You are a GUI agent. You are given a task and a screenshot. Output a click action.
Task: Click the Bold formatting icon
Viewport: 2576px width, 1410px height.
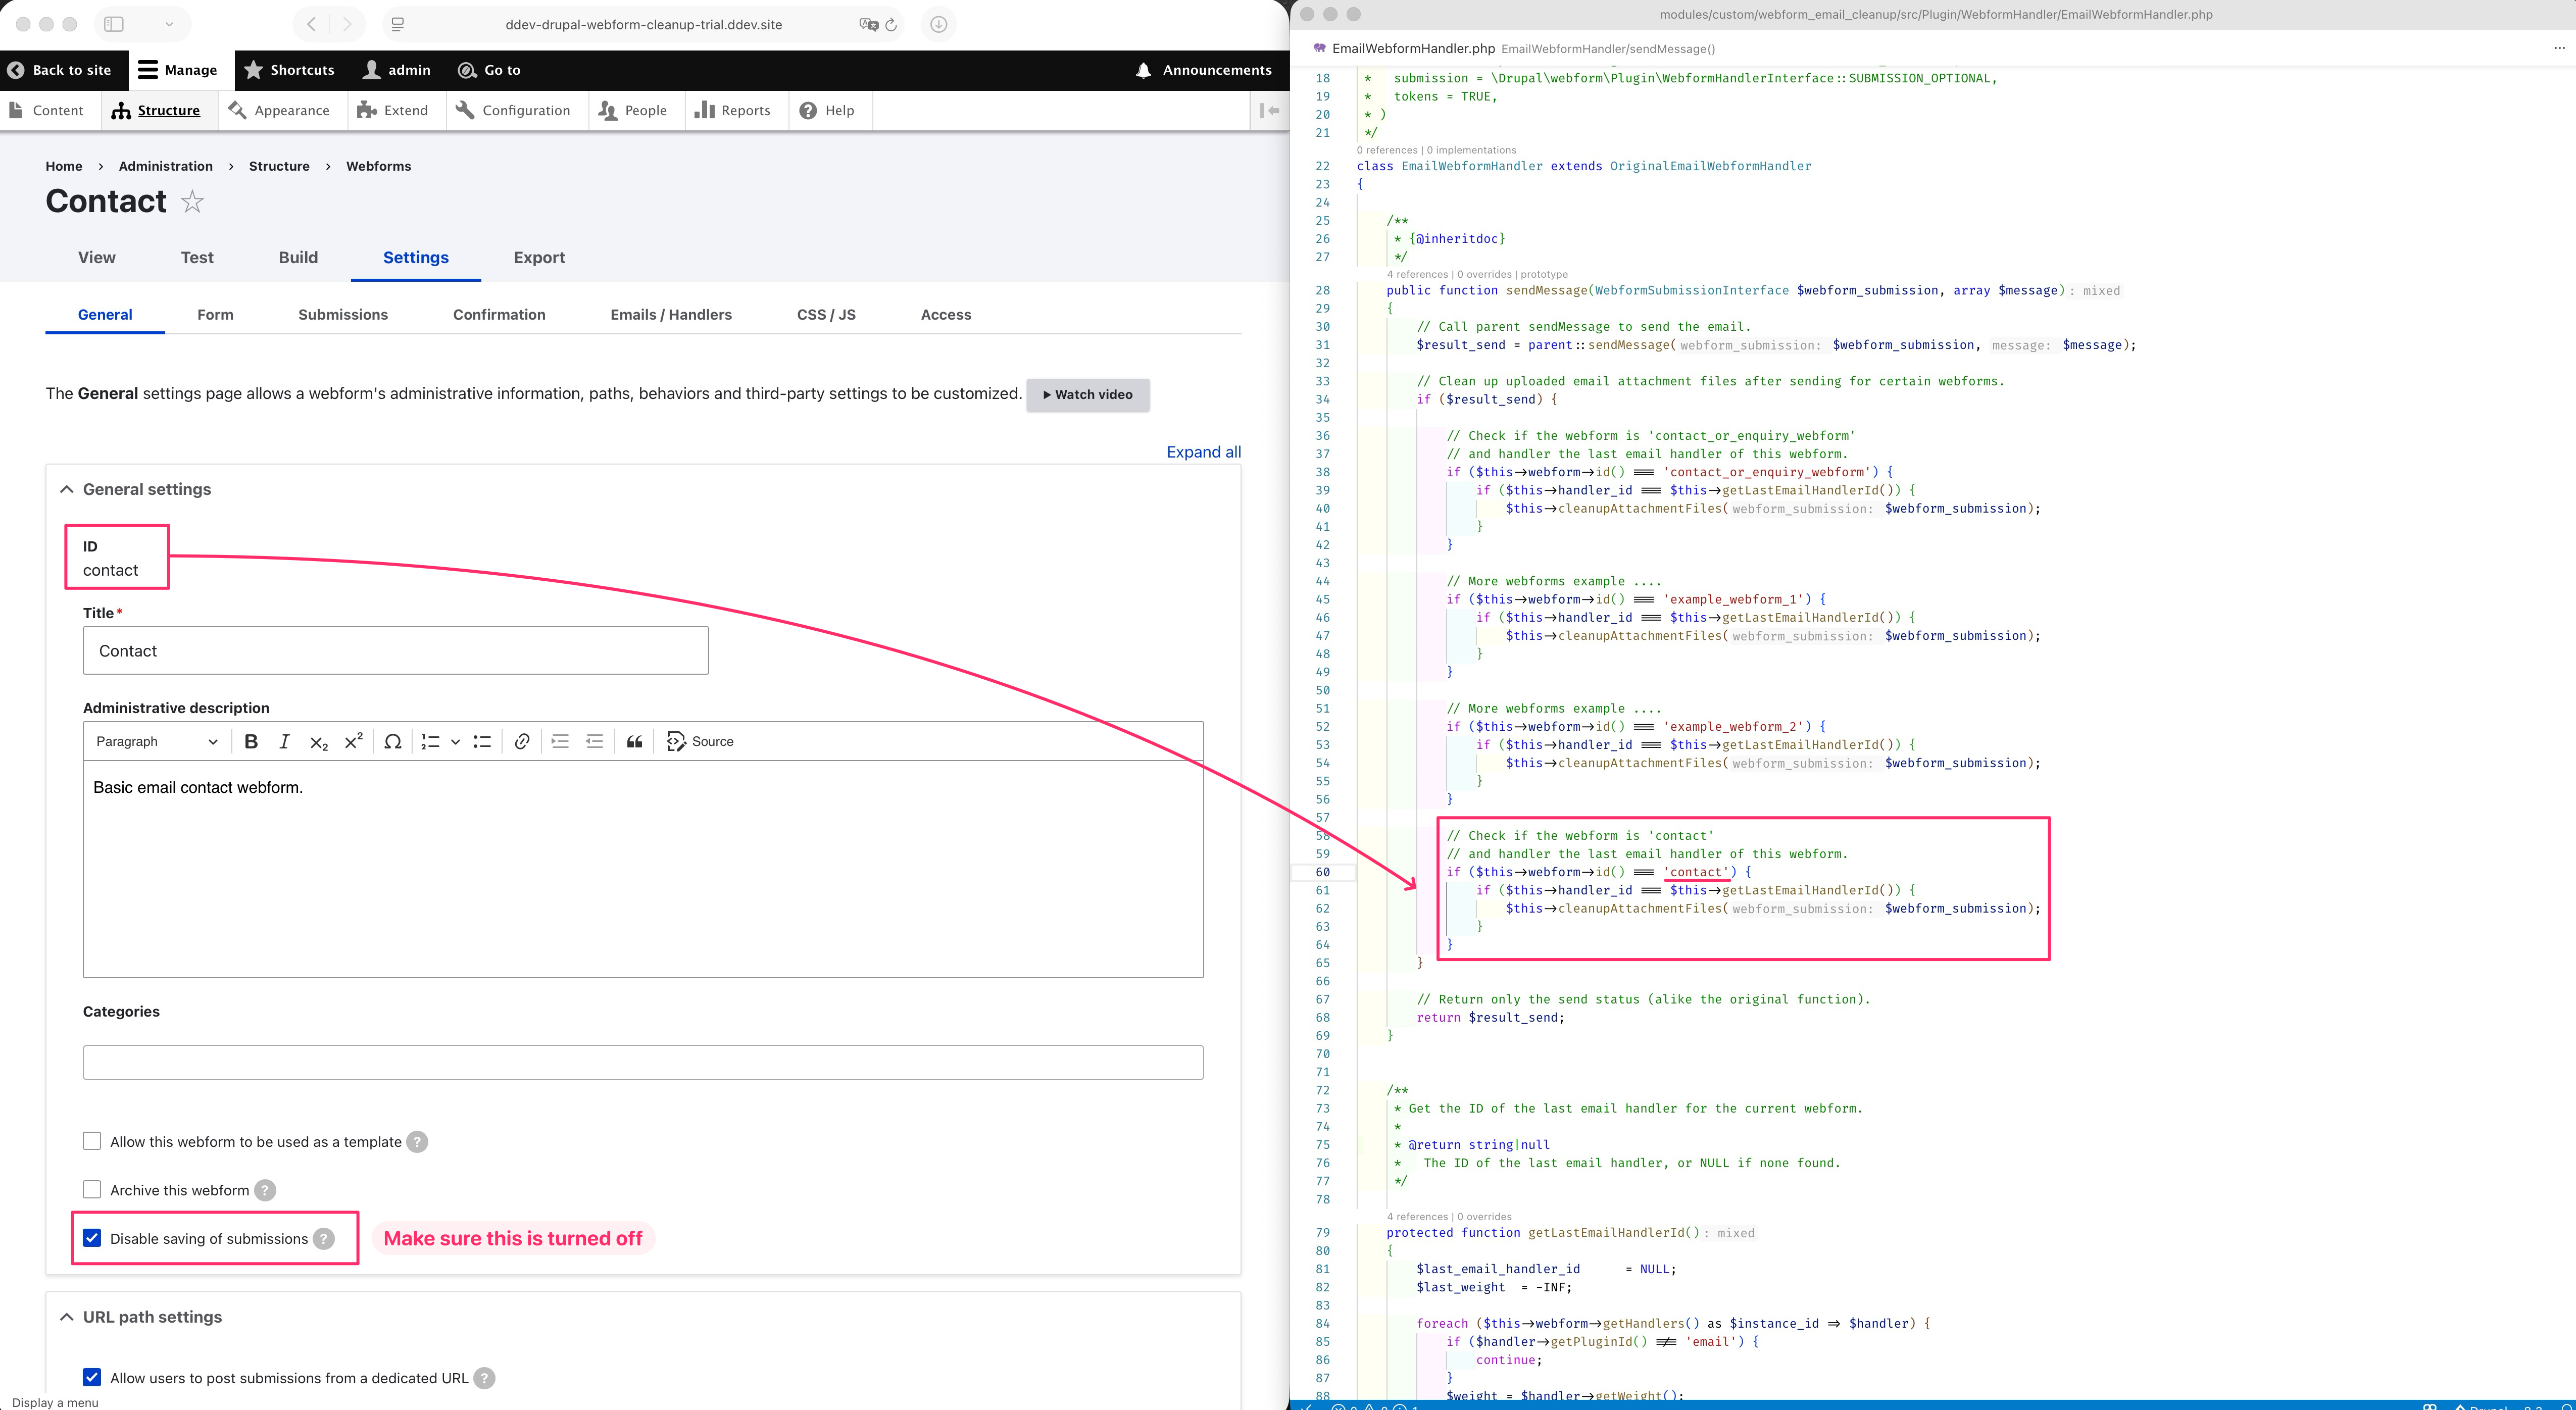click(251, 741)
